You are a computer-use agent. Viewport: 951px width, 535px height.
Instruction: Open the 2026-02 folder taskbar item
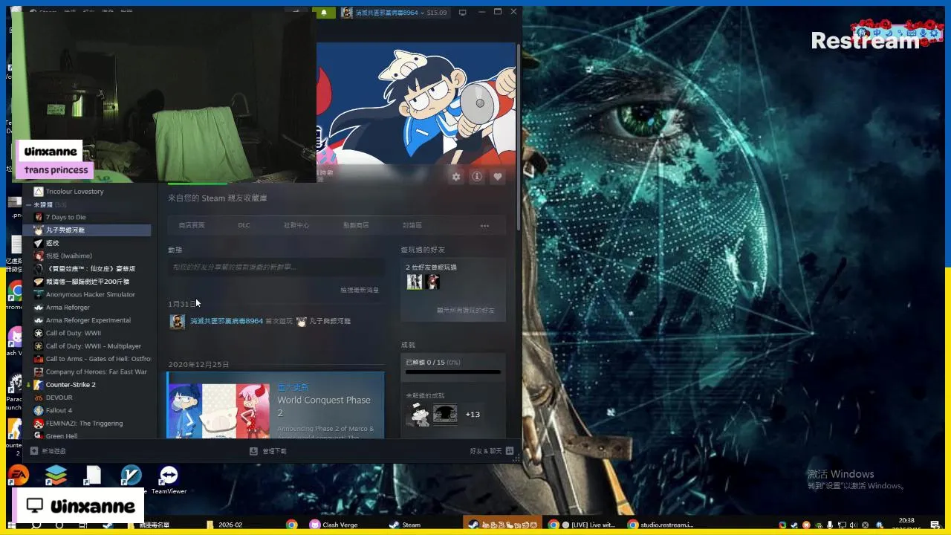(224, 525)
